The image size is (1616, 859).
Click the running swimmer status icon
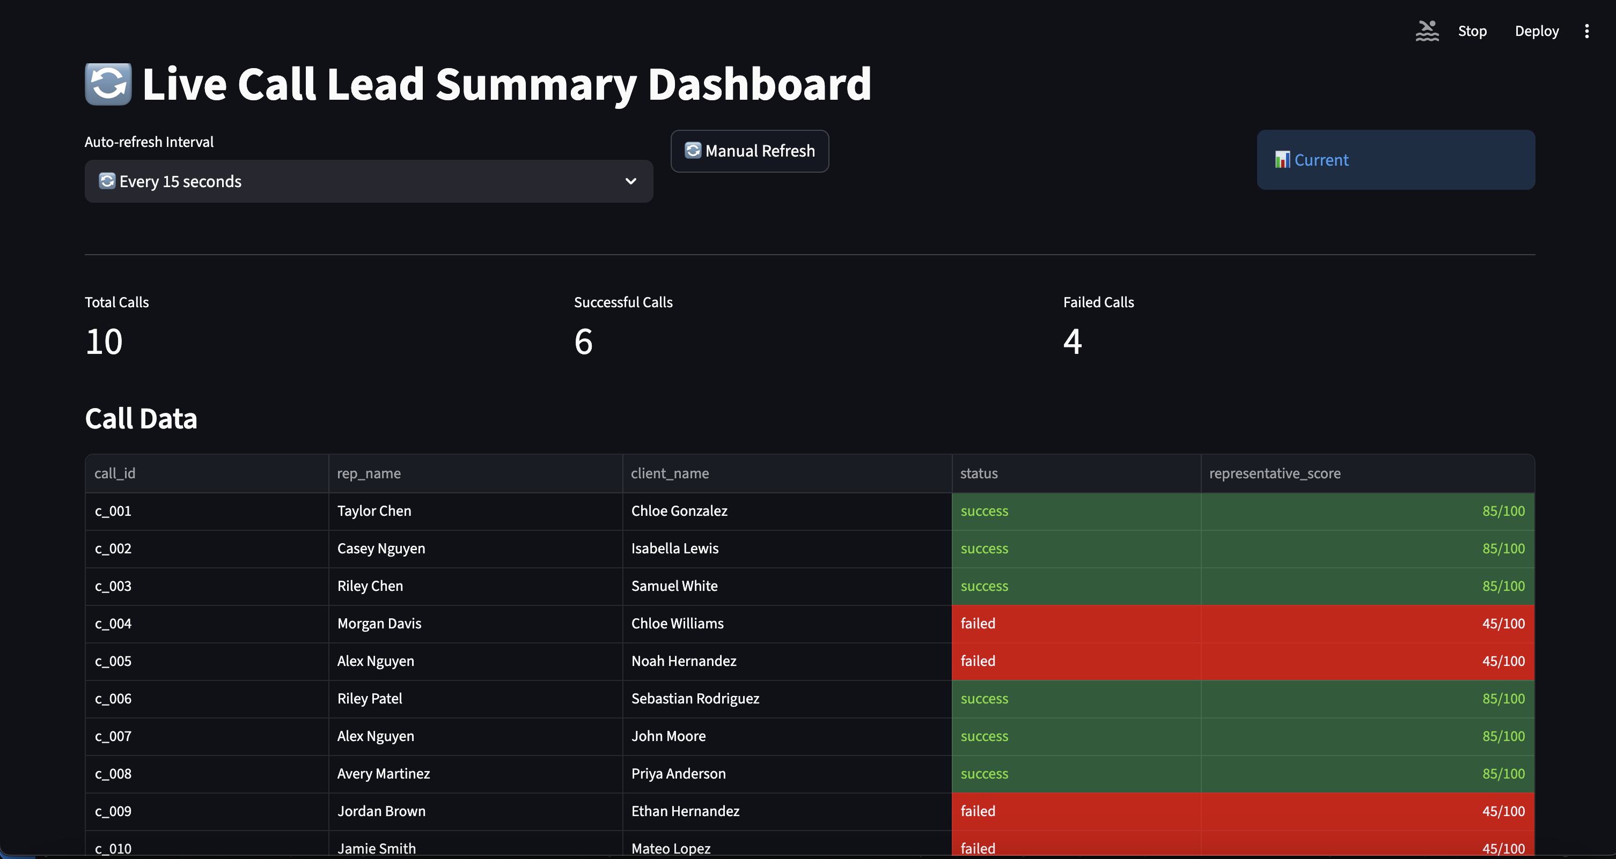pyautogui.click(x=1427, y=31)
